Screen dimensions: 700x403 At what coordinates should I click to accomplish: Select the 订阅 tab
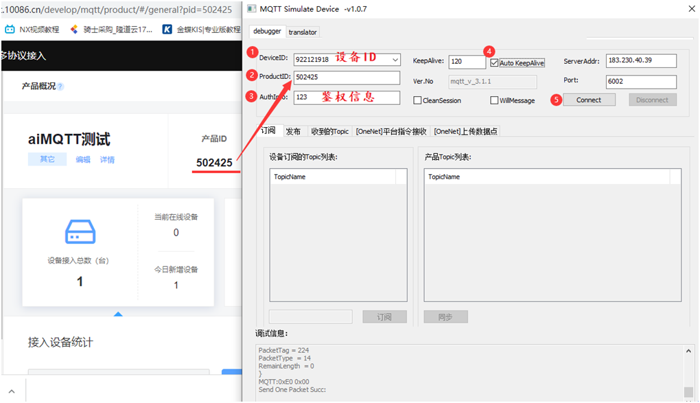(268, 130)
